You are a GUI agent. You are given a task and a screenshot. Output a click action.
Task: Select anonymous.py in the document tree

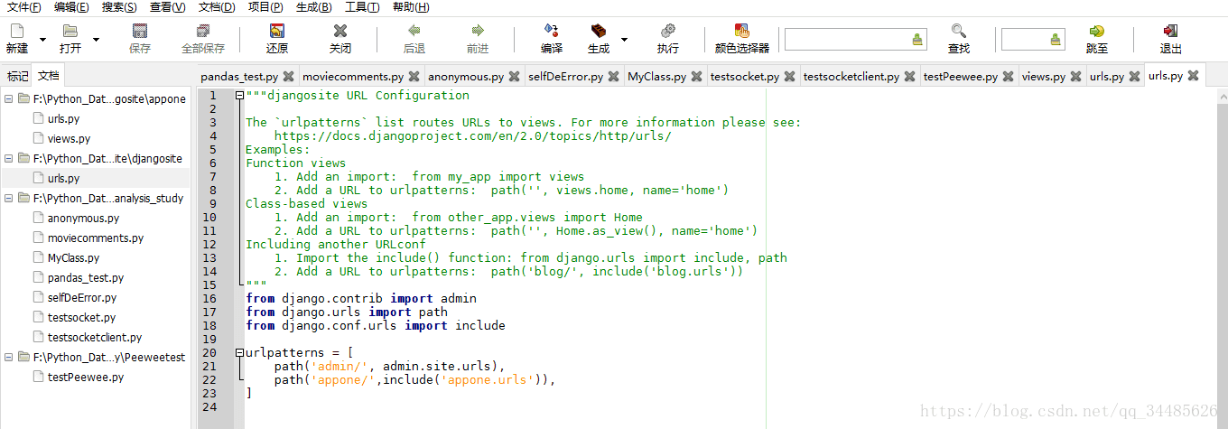pyautogui.click(x=83, y=219)
